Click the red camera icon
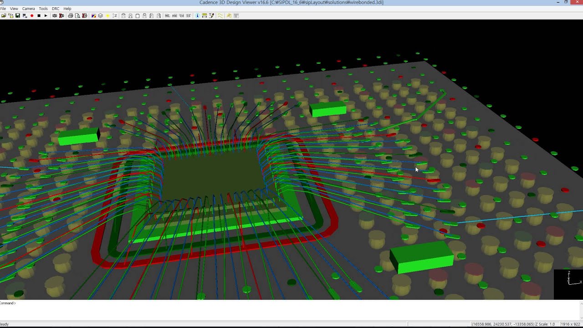Viewport: 583px width, 328px height. coord(61,15)
